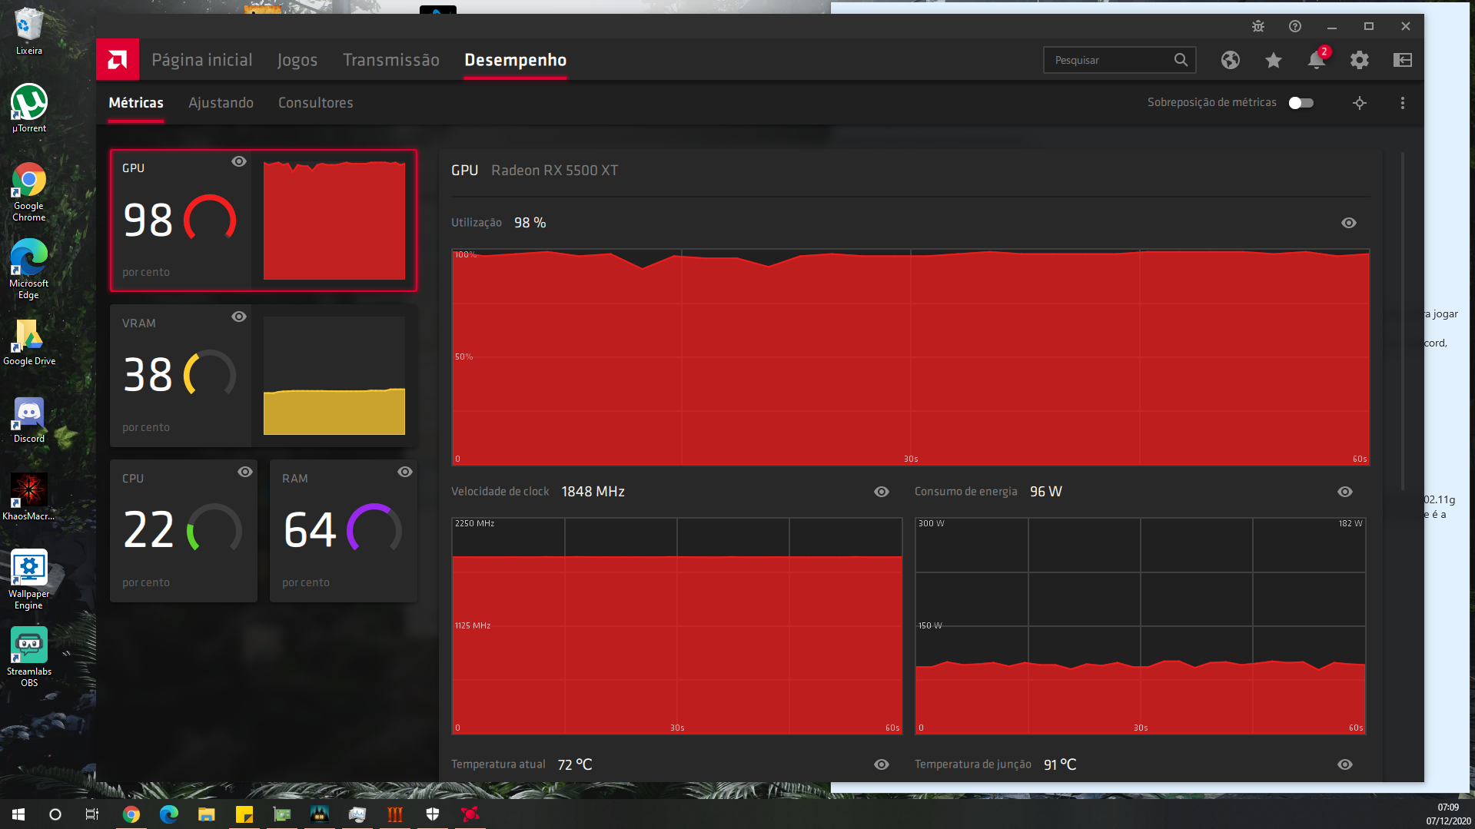The image size is (1475, 829).
Task: Toggle GPU card visibility eye
Action: 239,161
